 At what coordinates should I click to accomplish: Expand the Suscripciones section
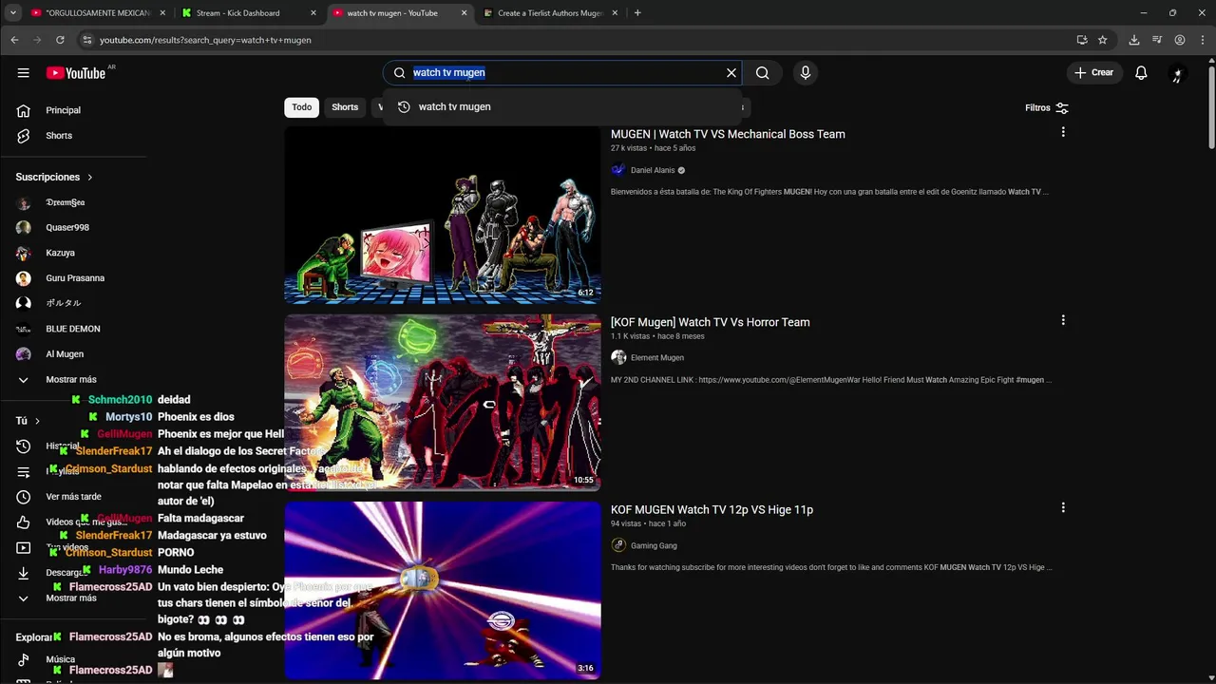tap(54, 177)
